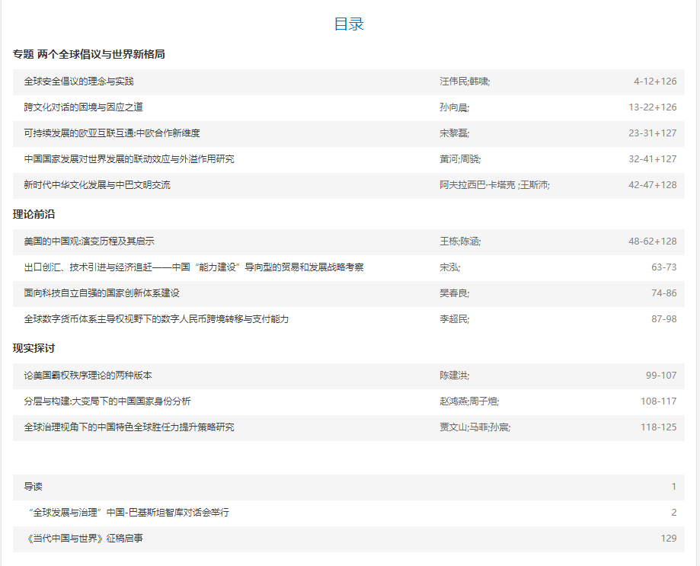Screen dimensions: 700x566
Task: Click page range 87-98
Action: click(x=664, y=319)
